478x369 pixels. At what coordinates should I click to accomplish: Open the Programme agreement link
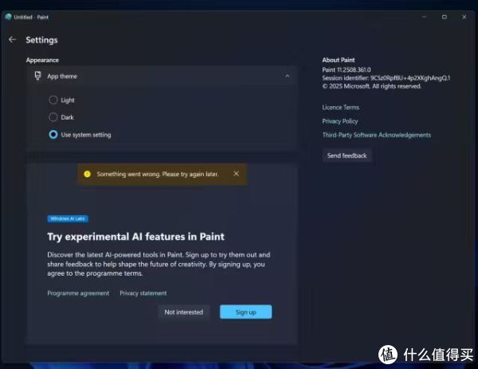click(x=78, y=293)
